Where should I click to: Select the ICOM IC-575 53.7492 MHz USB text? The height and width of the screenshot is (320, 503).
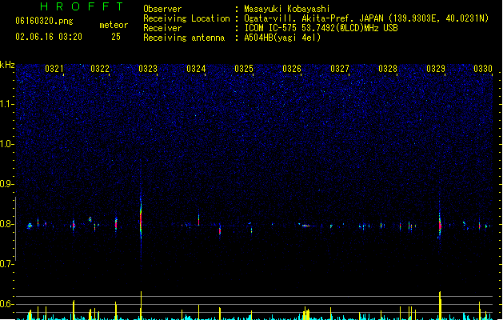tap(321, 28)
